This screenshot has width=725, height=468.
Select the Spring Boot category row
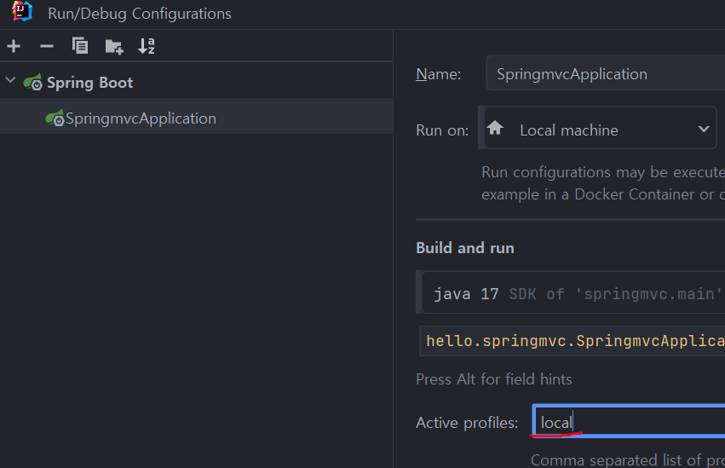(x=197, y=83)
